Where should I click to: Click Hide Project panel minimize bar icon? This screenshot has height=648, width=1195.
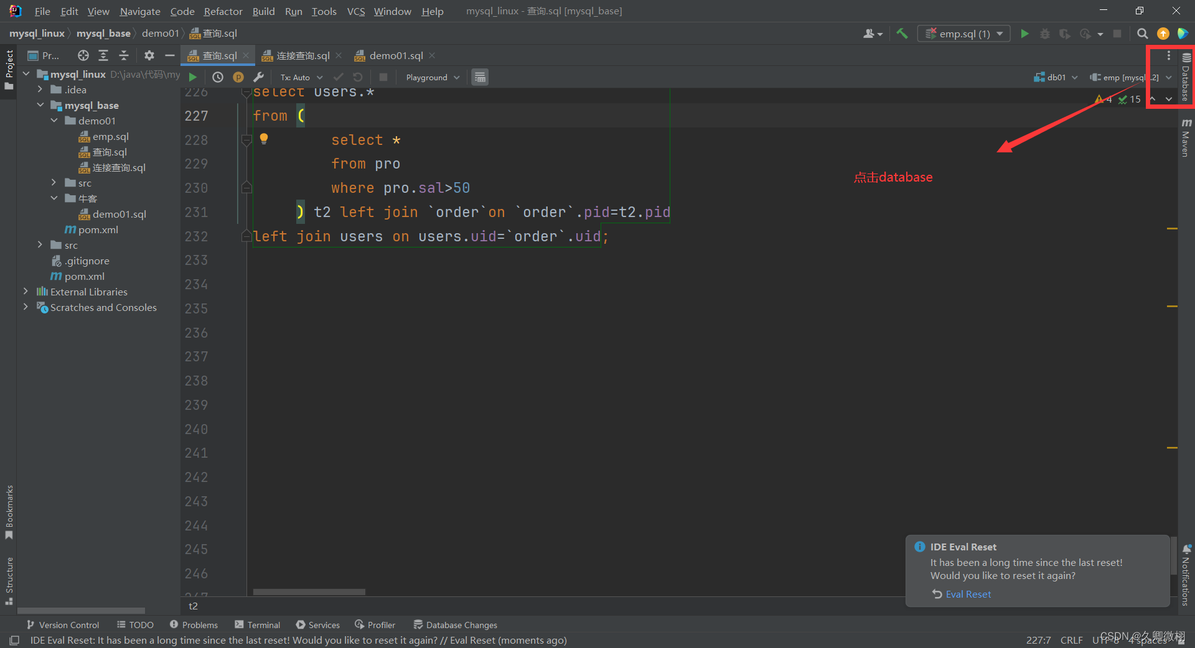point(169,55)
